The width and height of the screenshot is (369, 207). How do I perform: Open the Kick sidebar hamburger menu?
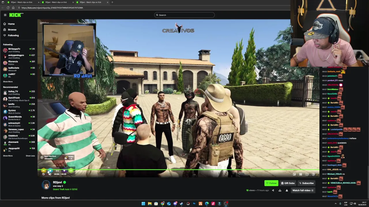[5, 15]
